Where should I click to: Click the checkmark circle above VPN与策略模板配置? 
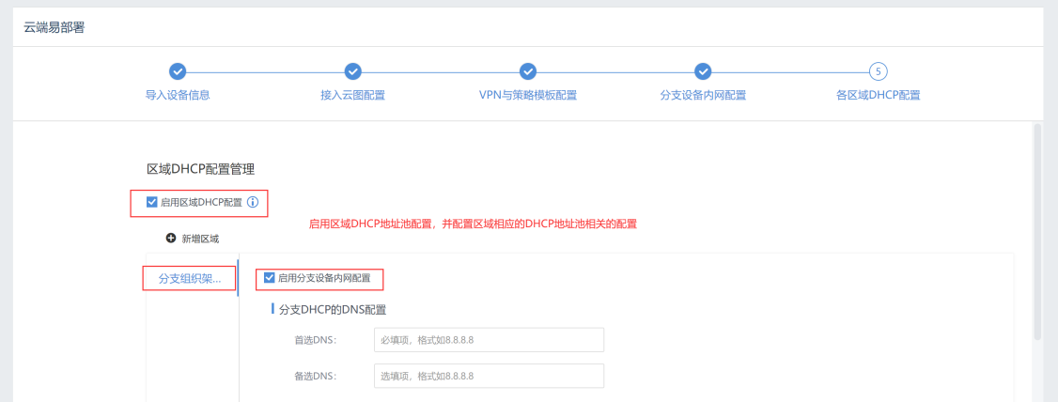coord(528,71)
